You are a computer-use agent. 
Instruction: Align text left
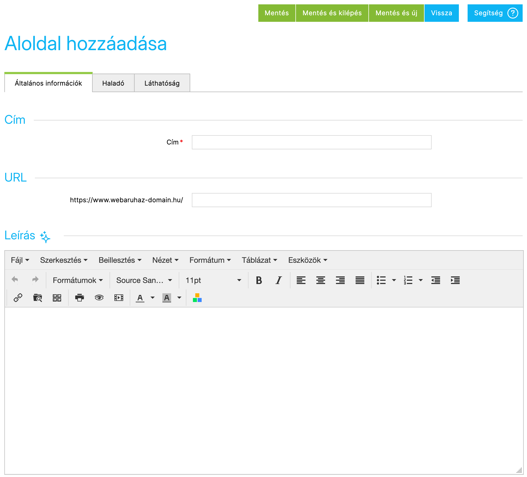tap(301, 280)
